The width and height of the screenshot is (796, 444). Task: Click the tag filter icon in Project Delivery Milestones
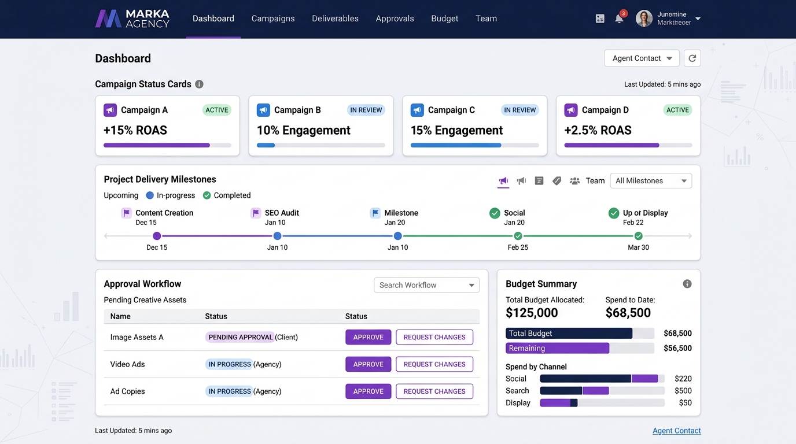click(557, 180)
